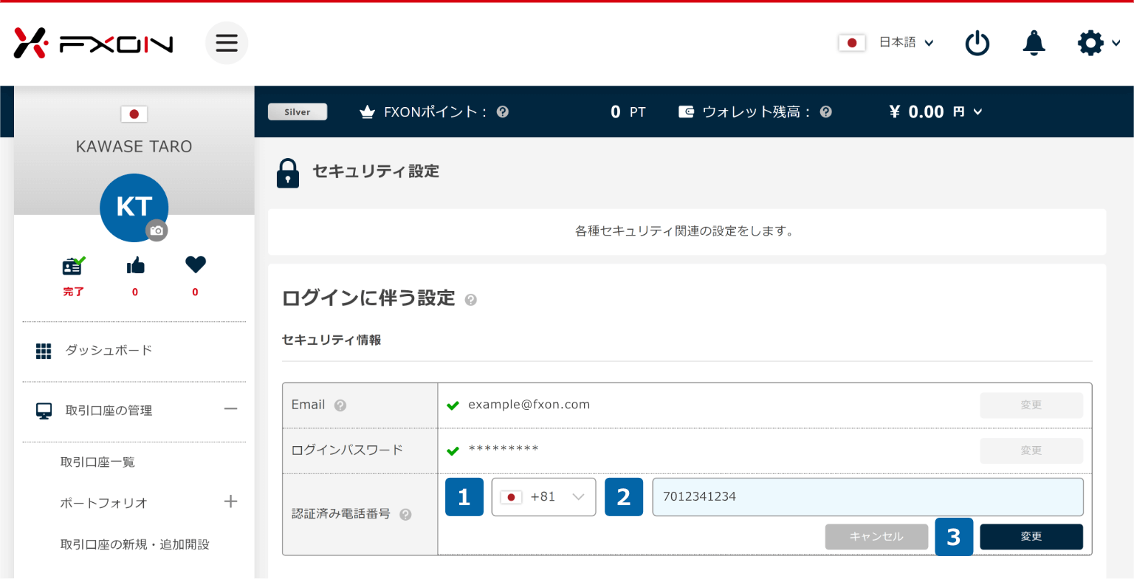The height and width of the screenshot is (579, 1134).
Task: Show help for Email field
Action: pos(340,405)
